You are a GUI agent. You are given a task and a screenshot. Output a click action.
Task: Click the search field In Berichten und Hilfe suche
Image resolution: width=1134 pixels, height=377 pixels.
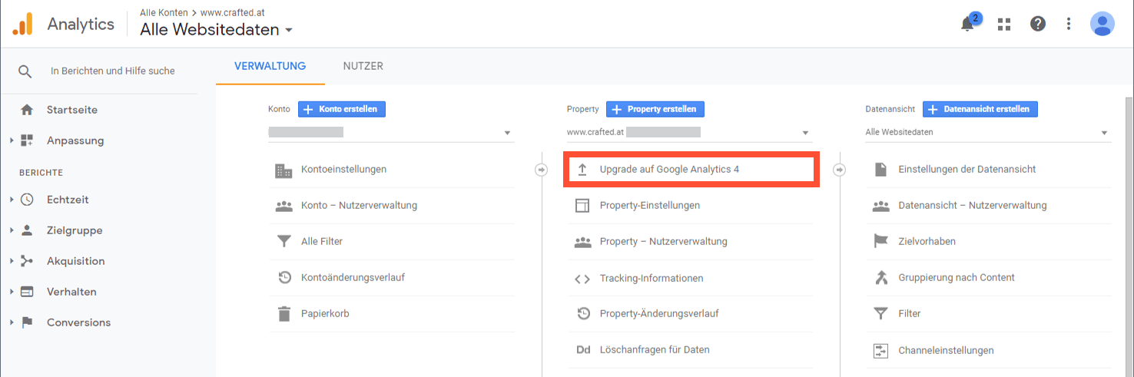click(113, 71)
